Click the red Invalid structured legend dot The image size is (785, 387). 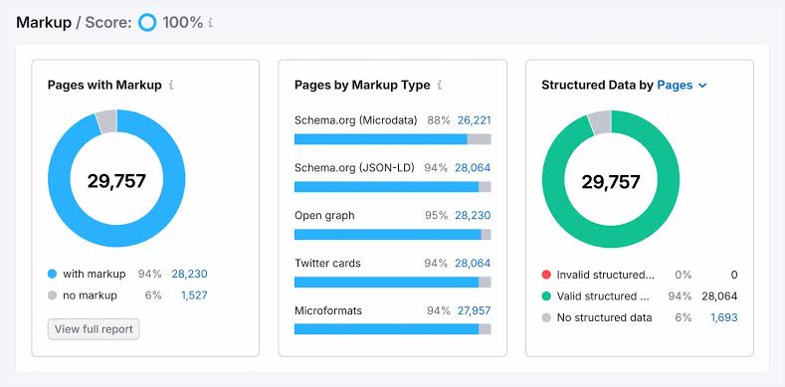[546, 275]
